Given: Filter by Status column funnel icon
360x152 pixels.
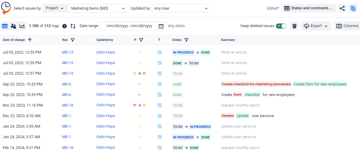Looking at the screenshot, I should click(186, 40).
